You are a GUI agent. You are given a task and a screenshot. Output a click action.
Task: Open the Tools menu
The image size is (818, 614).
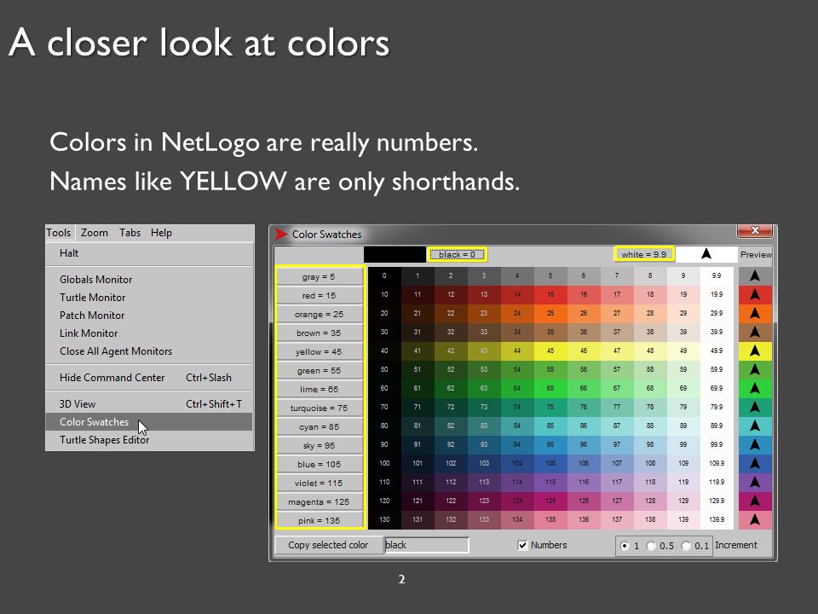(x=59, y=233)
